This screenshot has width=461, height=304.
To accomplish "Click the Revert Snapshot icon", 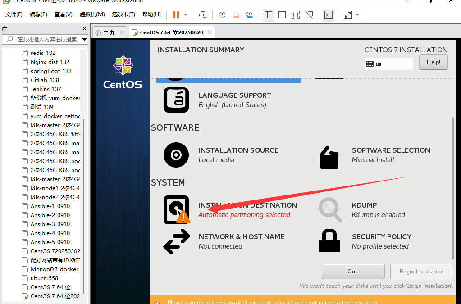I will coord(236,15).
